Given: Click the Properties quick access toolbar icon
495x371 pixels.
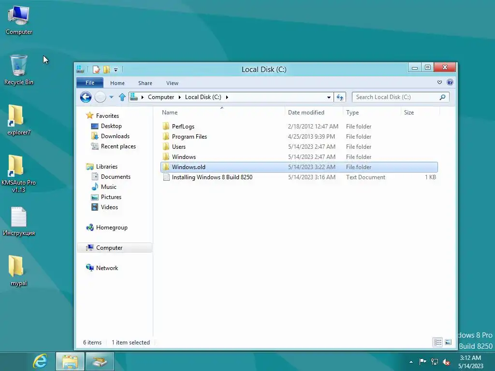Looking at the screenshot, I should click(x=96, y=70).
